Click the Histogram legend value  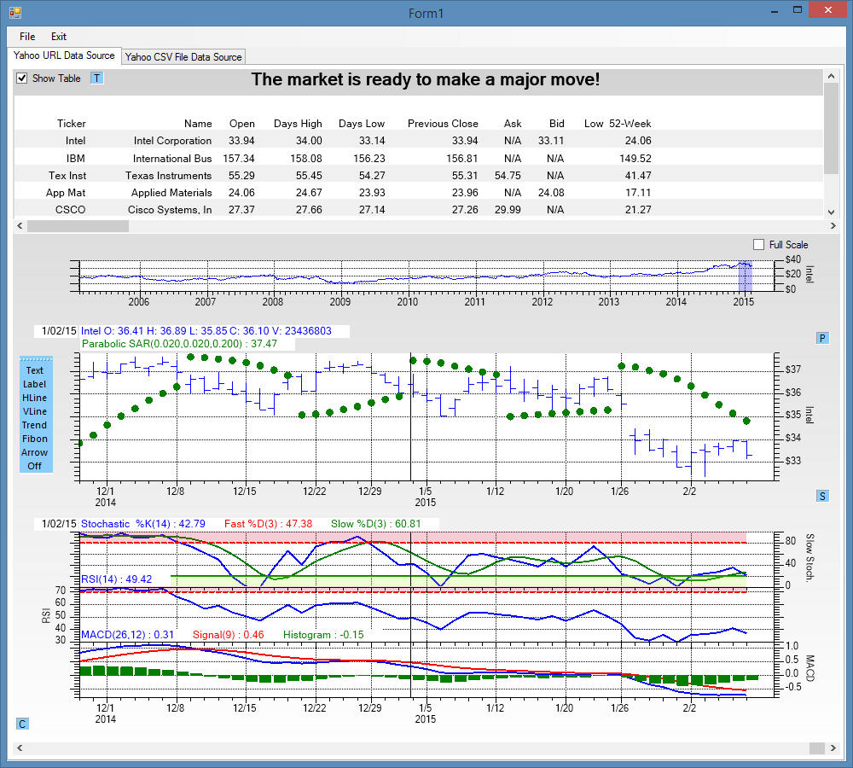click(323, 635)
